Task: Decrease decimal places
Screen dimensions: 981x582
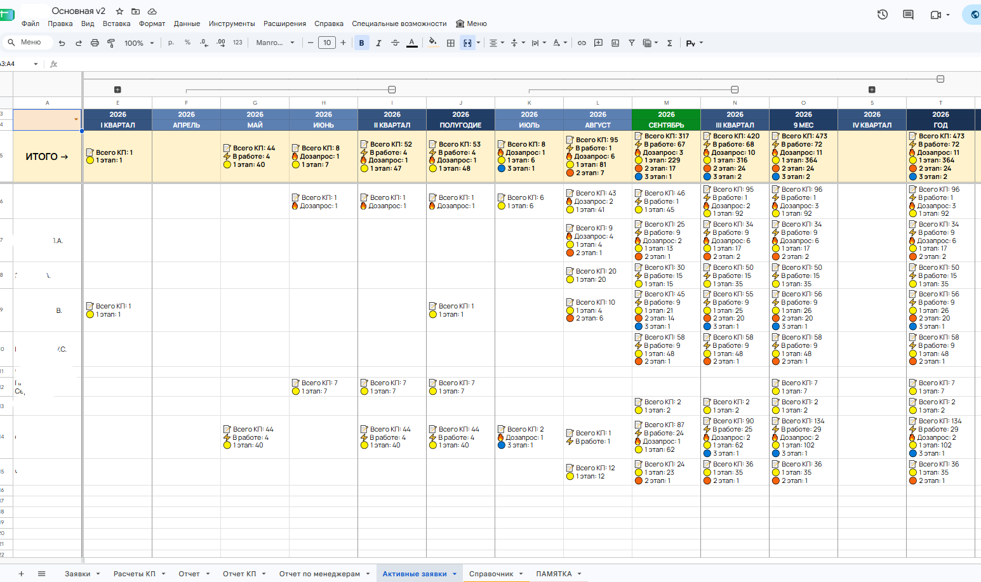Action: coord(204,43)
